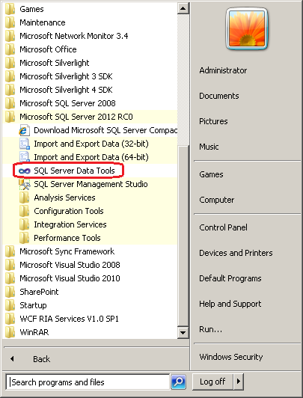Screen dimensions: 303x398
Task: Open Default Programs
Action: tap(230, 278)
